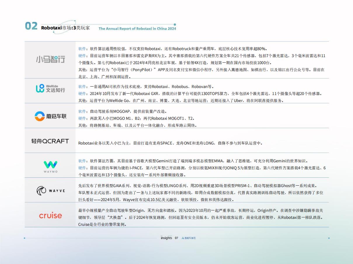Click the 软件 label in the 蘑菇车联 row
Screen dimensions: 353x264
point(82,111)
